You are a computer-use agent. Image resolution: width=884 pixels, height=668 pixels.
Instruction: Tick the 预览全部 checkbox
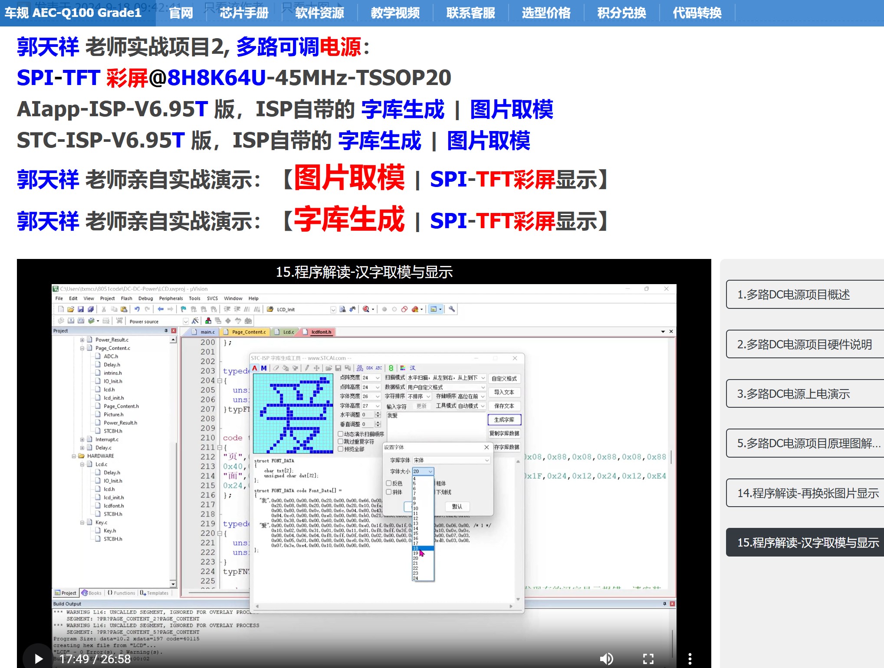(341, 449)
